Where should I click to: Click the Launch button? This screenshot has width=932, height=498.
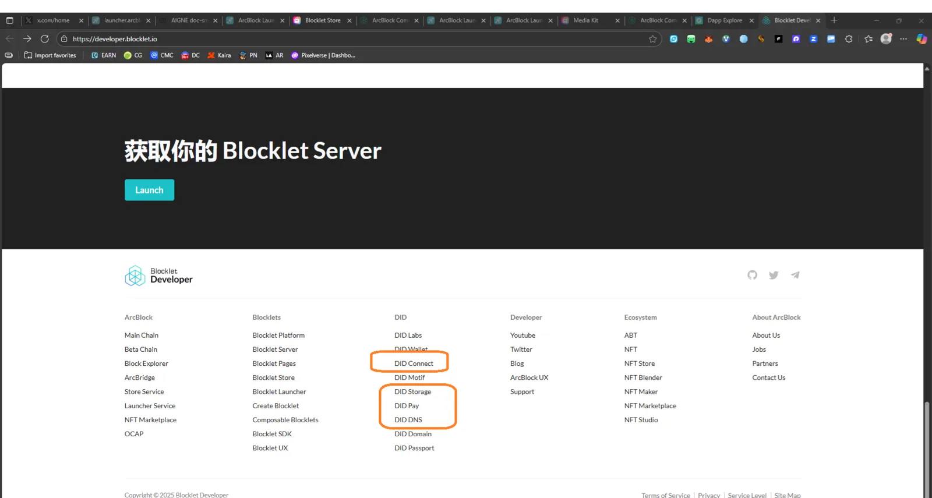[x=149, y=190]
